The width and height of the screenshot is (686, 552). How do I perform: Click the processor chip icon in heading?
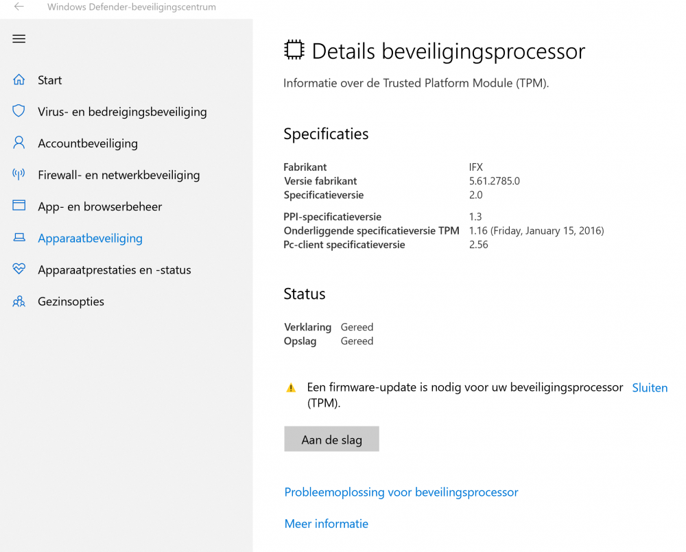click(x=294, y=50)
